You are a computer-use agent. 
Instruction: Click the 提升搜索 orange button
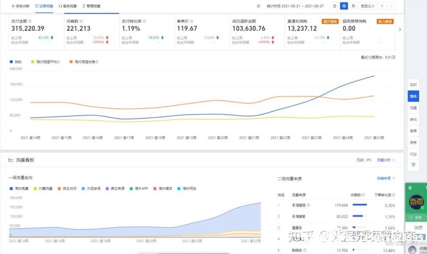[330, 21]
